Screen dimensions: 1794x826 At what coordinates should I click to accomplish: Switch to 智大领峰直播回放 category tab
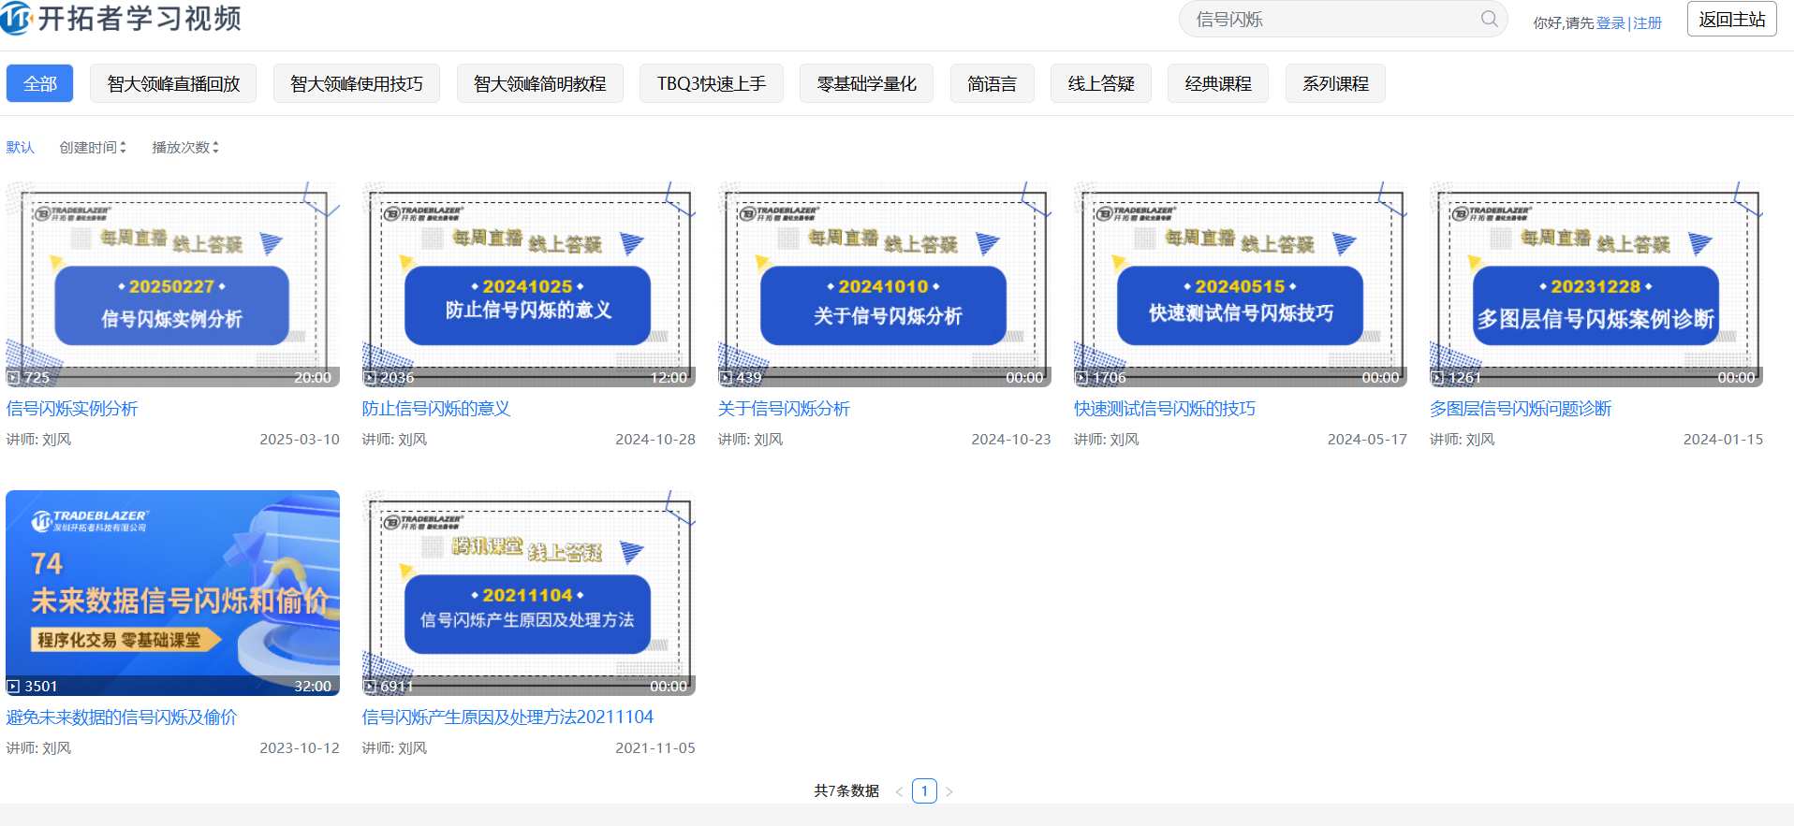pos(173,83)
